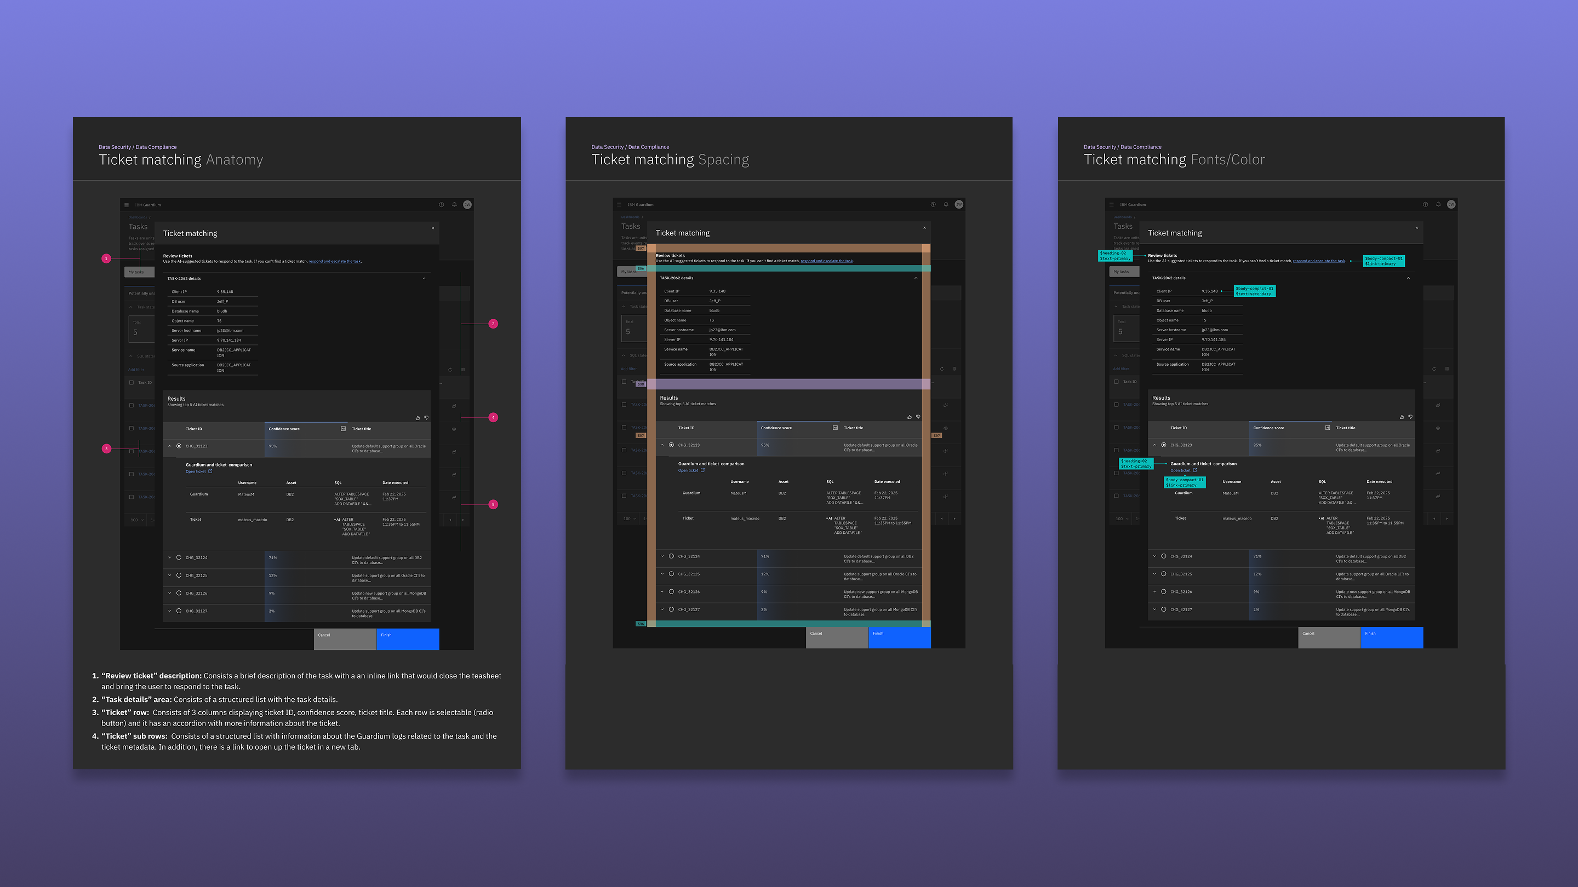Click the refresh icon behind the Anatomy modal

click(450, 370)
